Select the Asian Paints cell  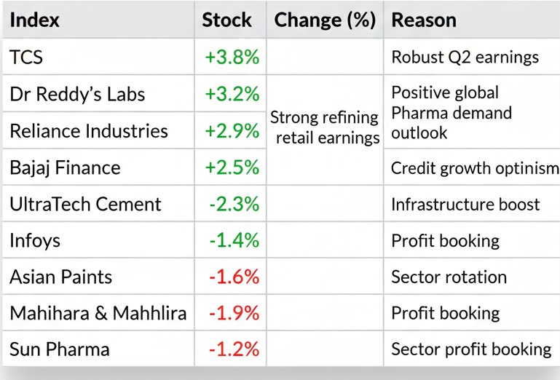[61, 277]
